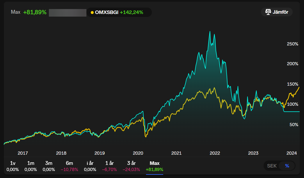Toggle chart values to SEK
The image size is (304, 178).
(272, 166)
